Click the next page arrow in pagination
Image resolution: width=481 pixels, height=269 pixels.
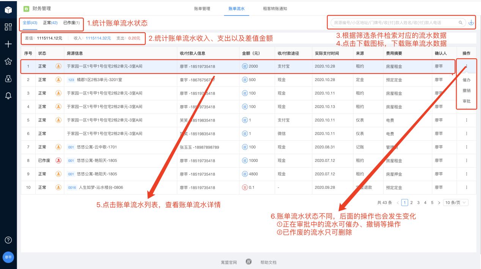coord(439,203)
